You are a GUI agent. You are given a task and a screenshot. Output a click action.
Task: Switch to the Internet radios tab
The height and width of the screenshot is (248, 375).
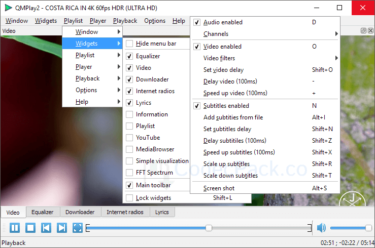click(125, 212)
